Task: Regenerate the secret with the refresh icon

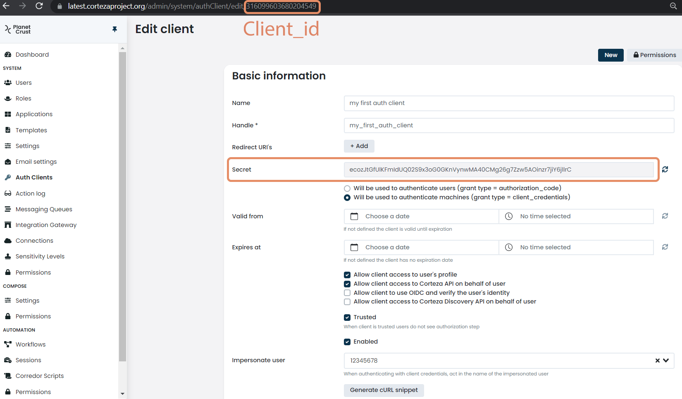Action: [x=665, y=170]
